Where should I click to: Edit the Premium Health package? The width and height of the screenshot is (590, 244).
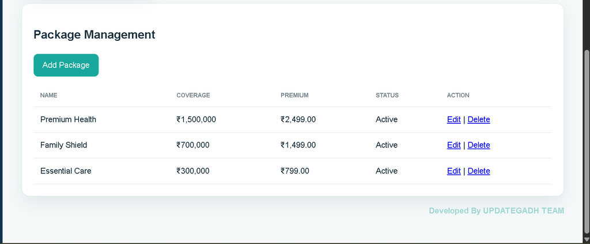[x=454, y=120]
